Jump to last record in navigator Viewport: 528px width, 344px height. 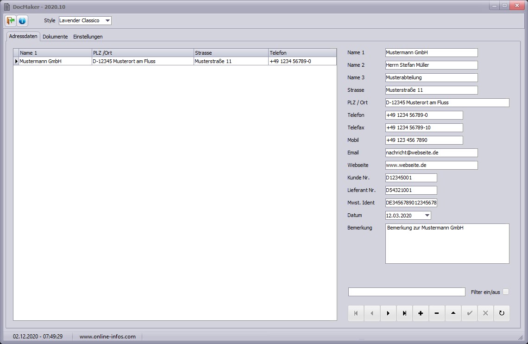(404, 313)
